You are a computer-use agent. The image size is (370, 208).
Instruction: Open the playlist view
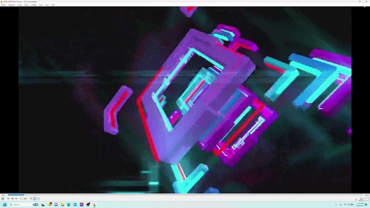click(31, 199)
